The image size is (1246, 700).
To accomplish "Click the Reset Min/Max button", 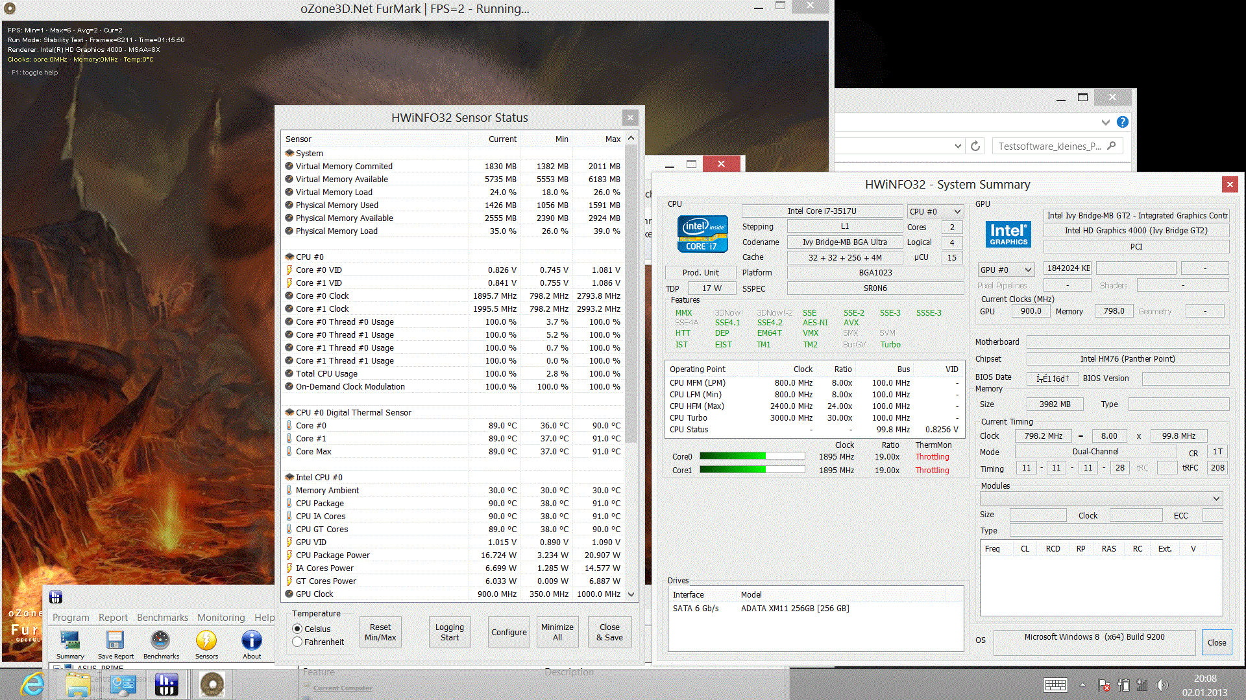I will (x=380, y=632).
